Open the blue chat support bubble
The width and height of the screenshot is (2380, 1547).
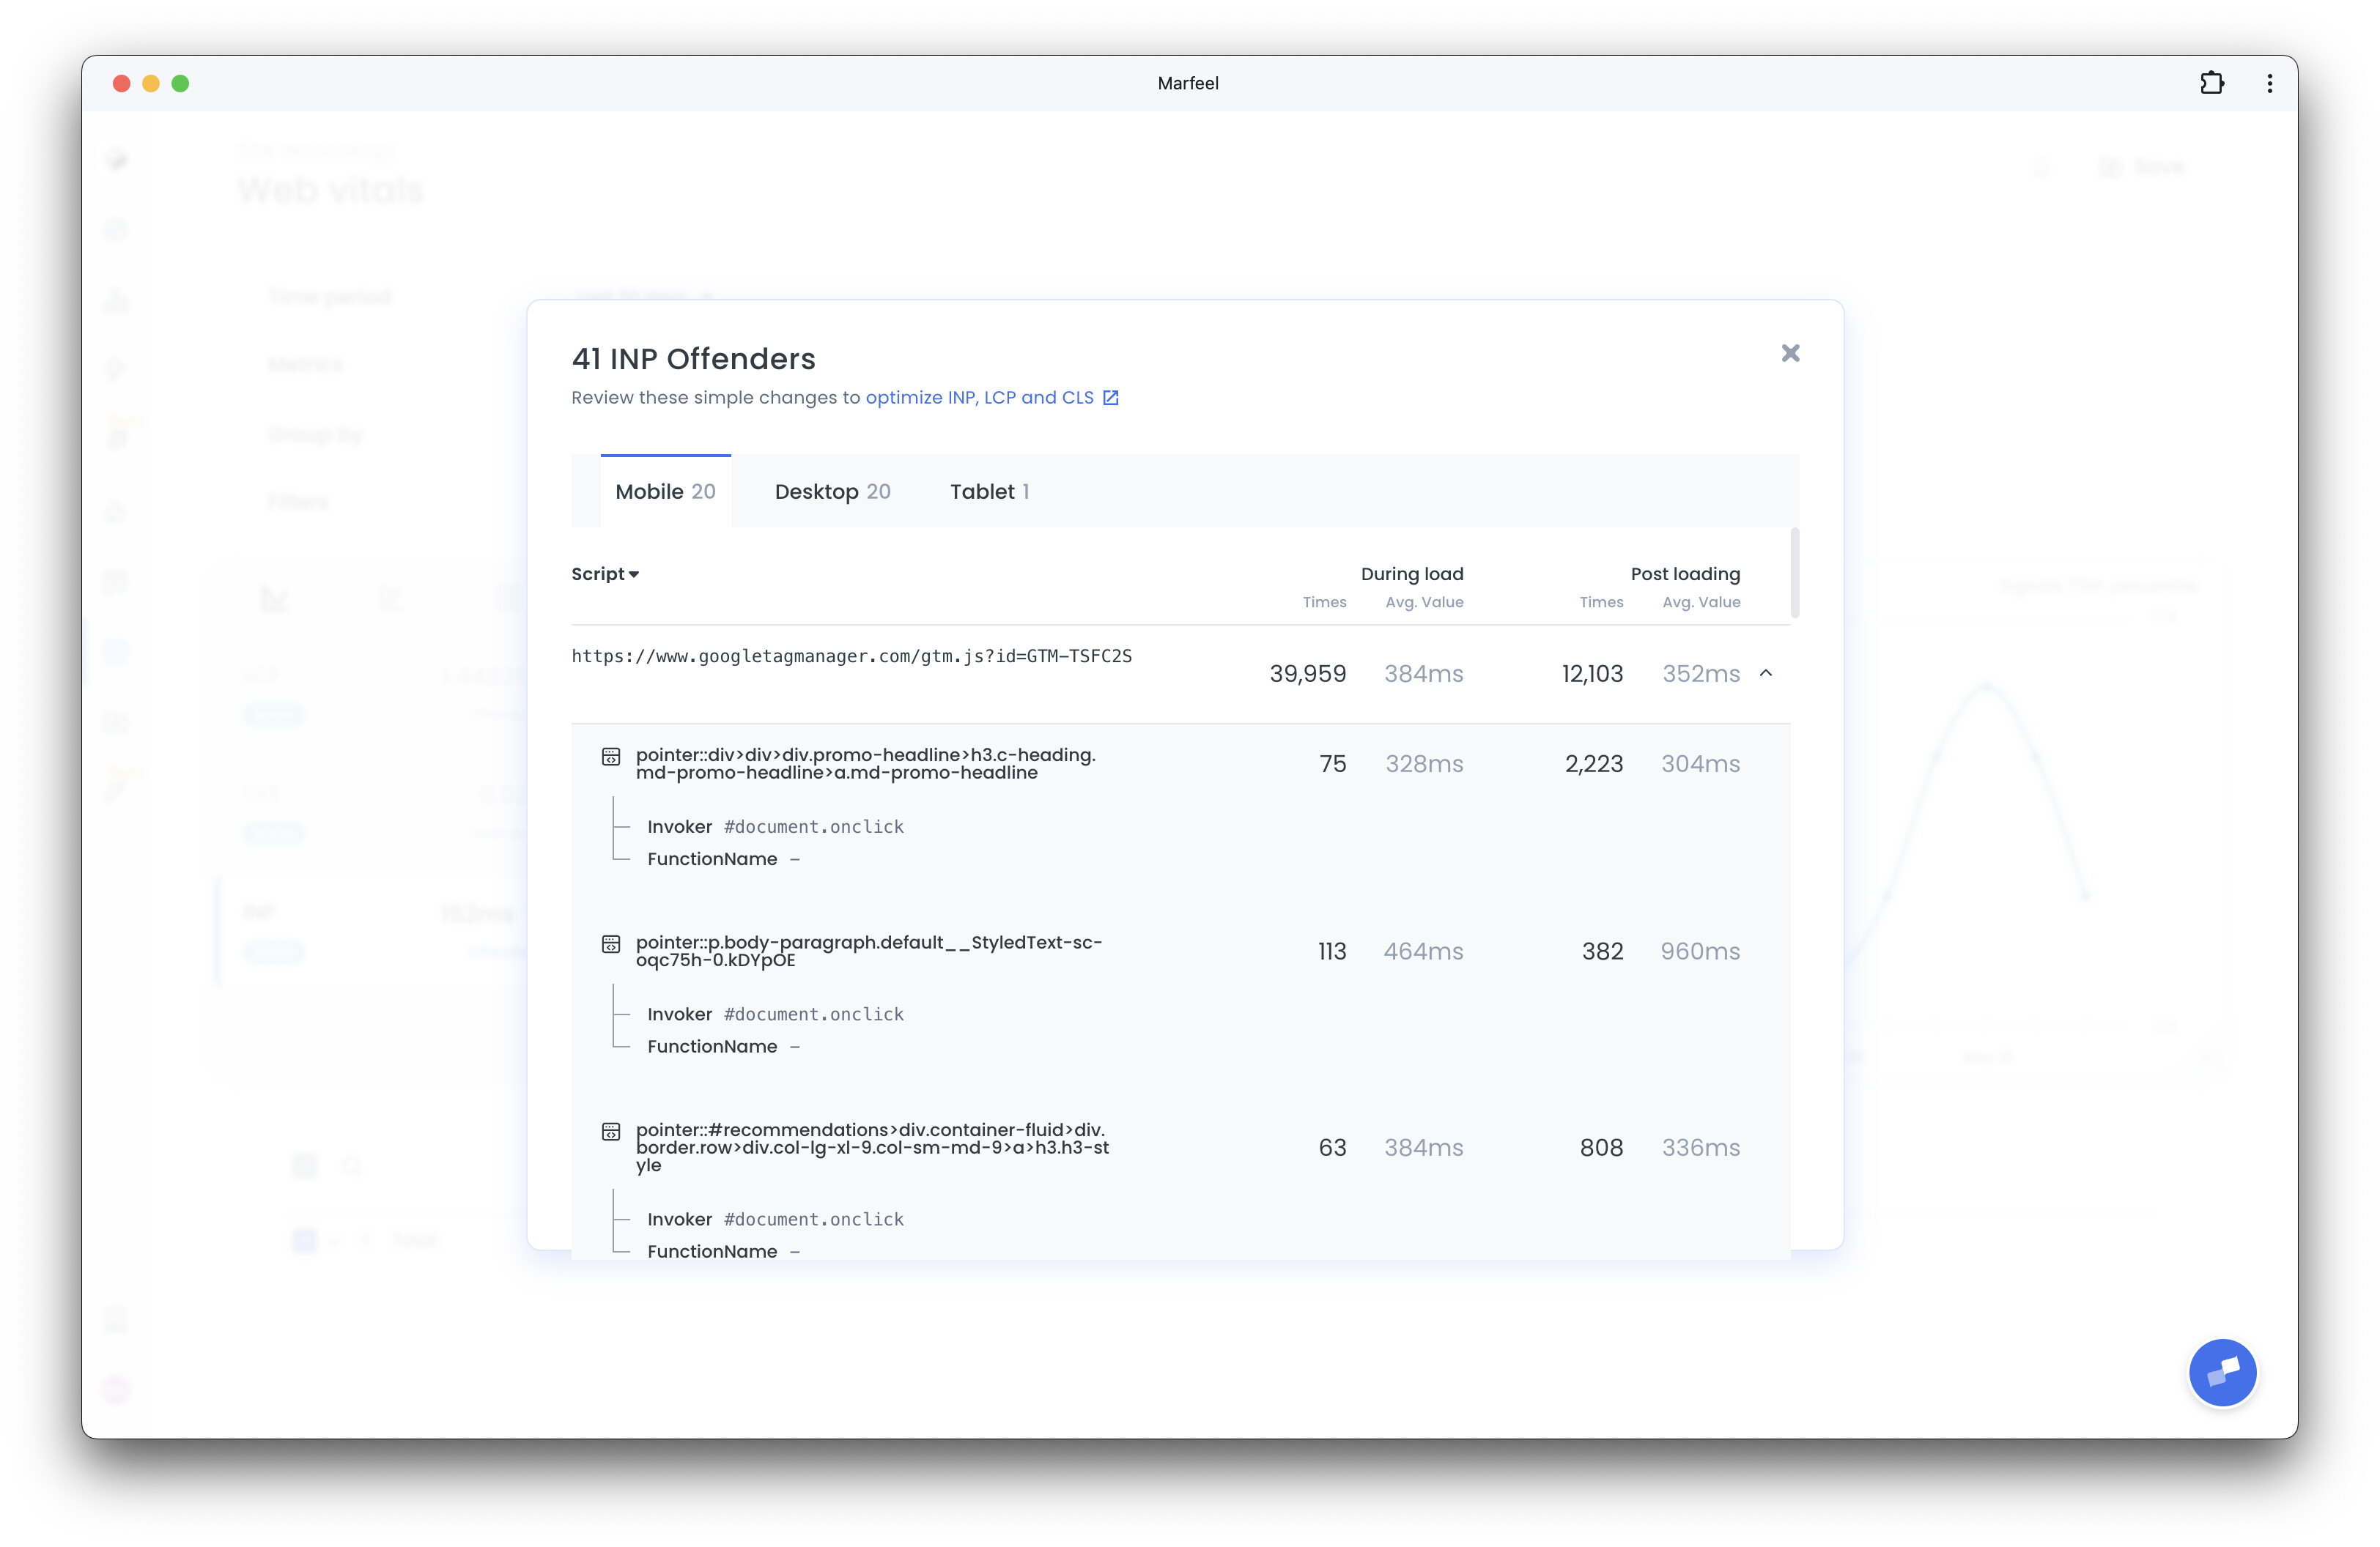click(x=2222, y=1372)
